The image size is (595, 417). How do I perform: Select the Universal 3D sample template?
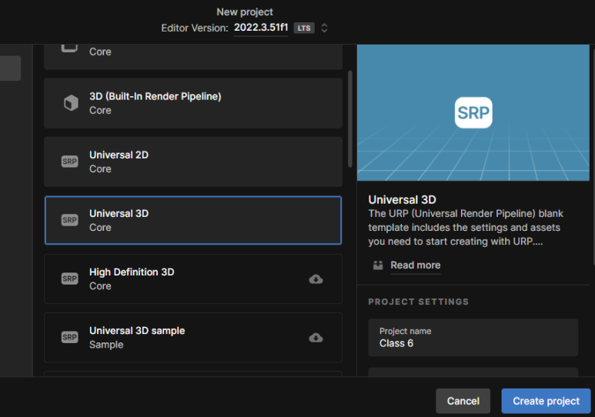coord(193,337)
